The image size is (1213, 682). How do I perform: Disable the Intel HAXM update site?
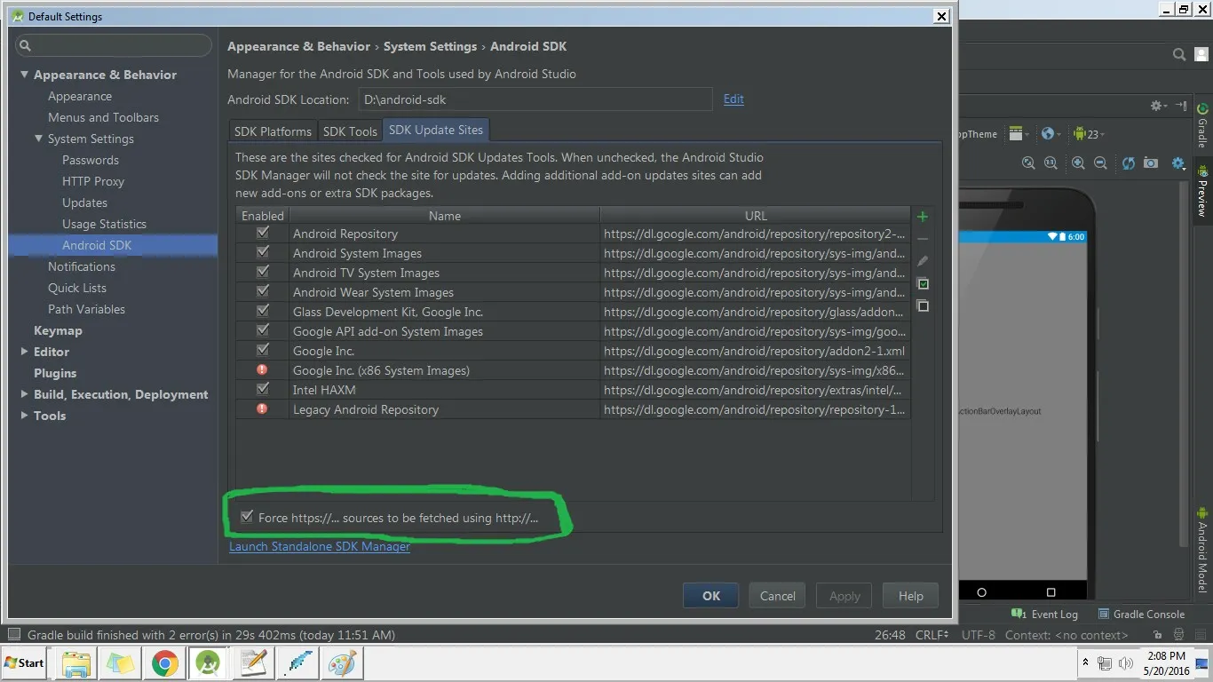(x=262, y=389)
